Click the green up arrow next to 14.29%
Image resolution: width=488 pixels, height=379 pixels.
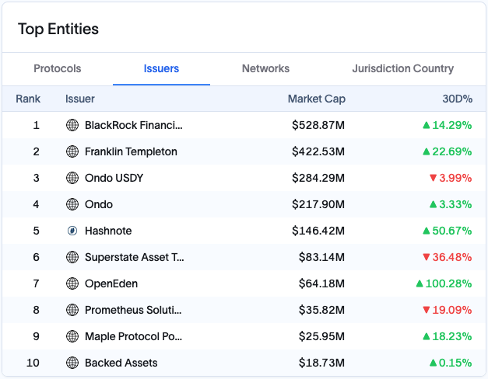click(x=427, y=125)
